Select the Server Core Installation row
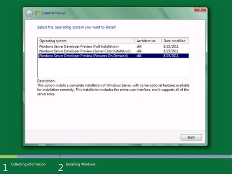Viewport: 232px width, 174px height. [x=113, y=51]
